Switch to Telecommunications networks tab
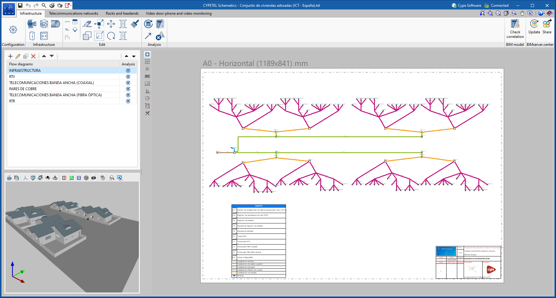Screen dimensions: 556x298 (x=73, y=13)
